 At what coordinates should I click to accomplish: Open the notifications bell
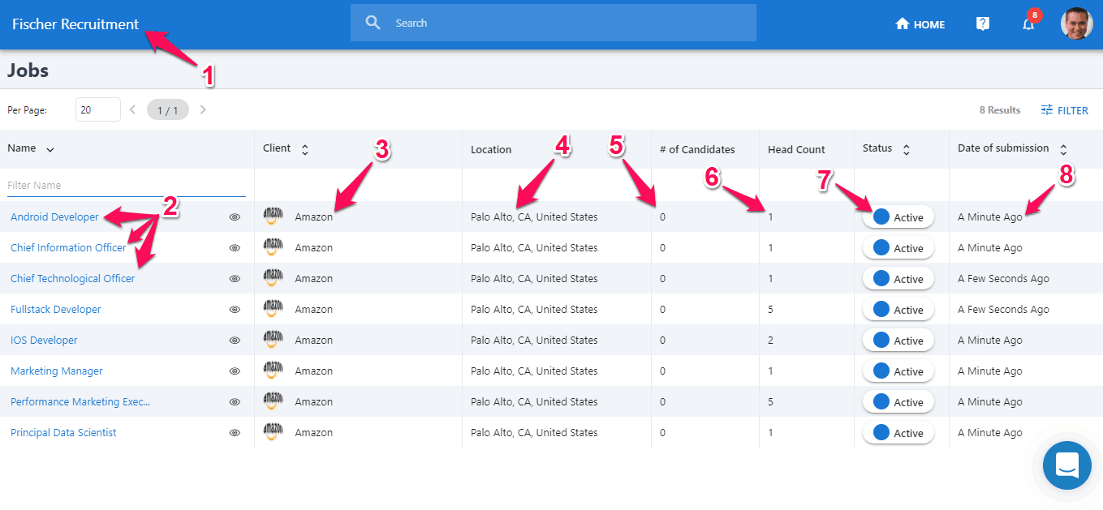coord(1028,24)
